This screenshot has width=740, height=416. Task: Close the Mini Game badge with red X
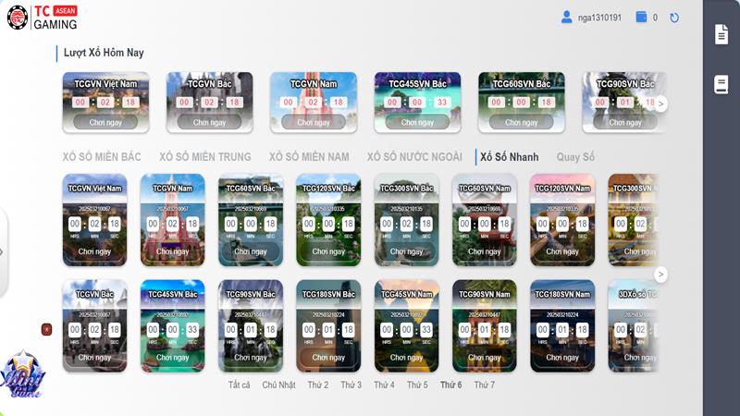pos(46,329)
